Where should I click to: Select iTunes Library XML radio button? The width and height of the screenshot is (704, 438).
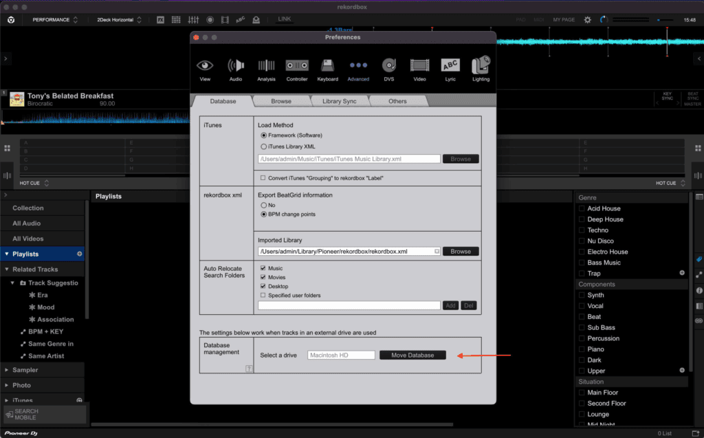click(264, 146)
